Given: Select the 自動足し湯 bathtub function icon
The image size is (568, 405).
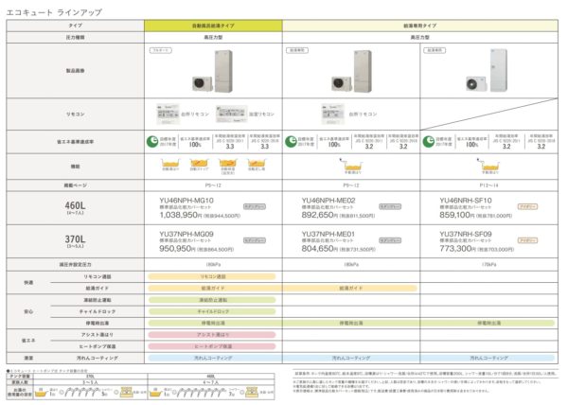Looking at the screenshot, I should click(x=257, y=163).
